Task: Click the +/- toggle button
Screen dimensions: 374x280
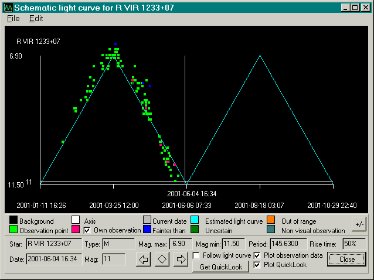Action: tap(359, 224)
